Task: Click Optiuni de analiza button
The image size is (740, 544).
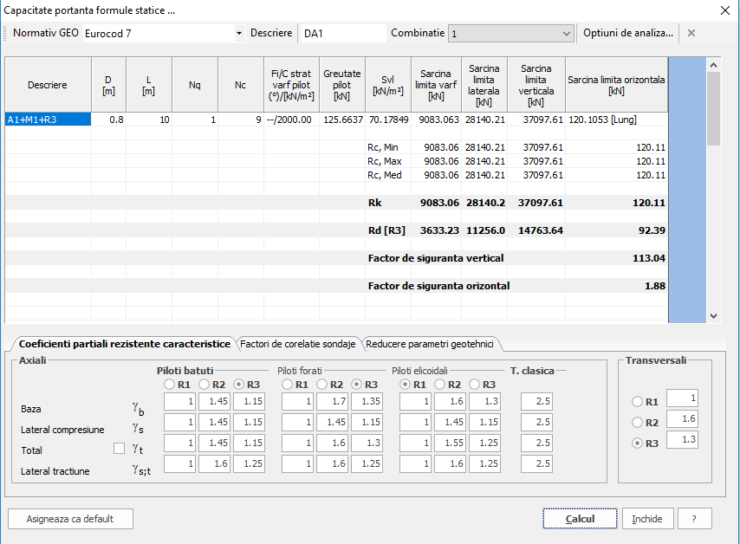Action: click(627, 33)
